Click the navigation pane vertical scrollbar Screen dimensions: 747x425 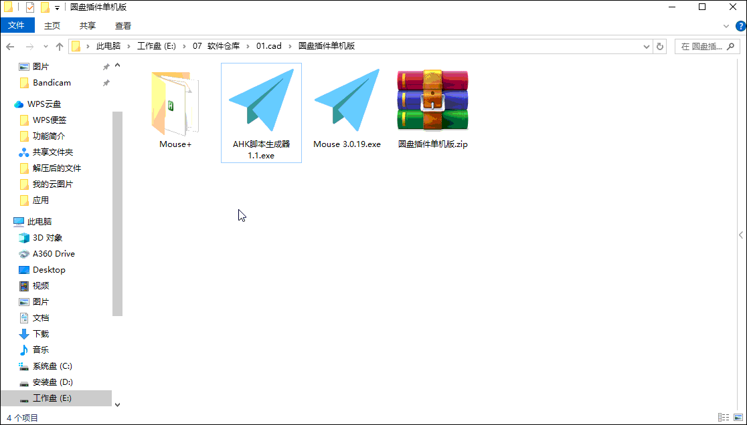(117, 214)
